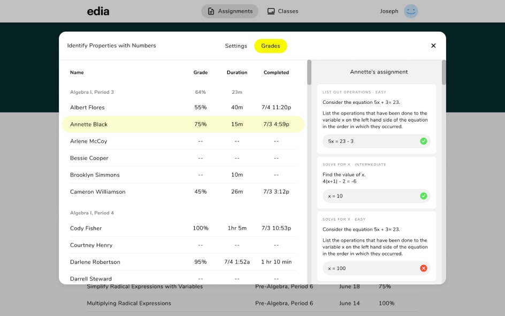Screen dimensions: 505x316
Task: Click the answer field x = 10
Action: pyautogui.click(x=376, y=196)
